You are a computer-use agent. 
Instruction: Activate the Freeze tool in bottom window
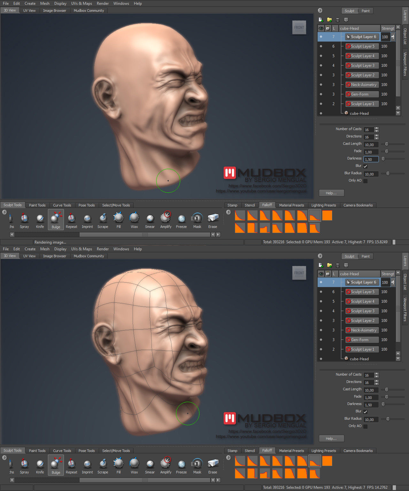[x=181, y=466]
